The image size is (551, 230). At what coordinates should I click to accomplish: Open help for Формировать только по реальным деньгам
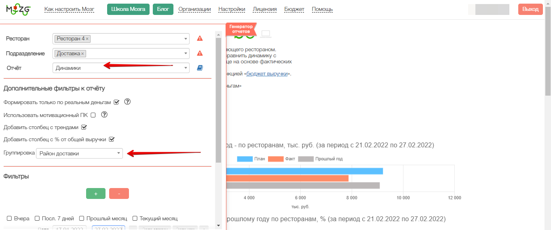127,102
